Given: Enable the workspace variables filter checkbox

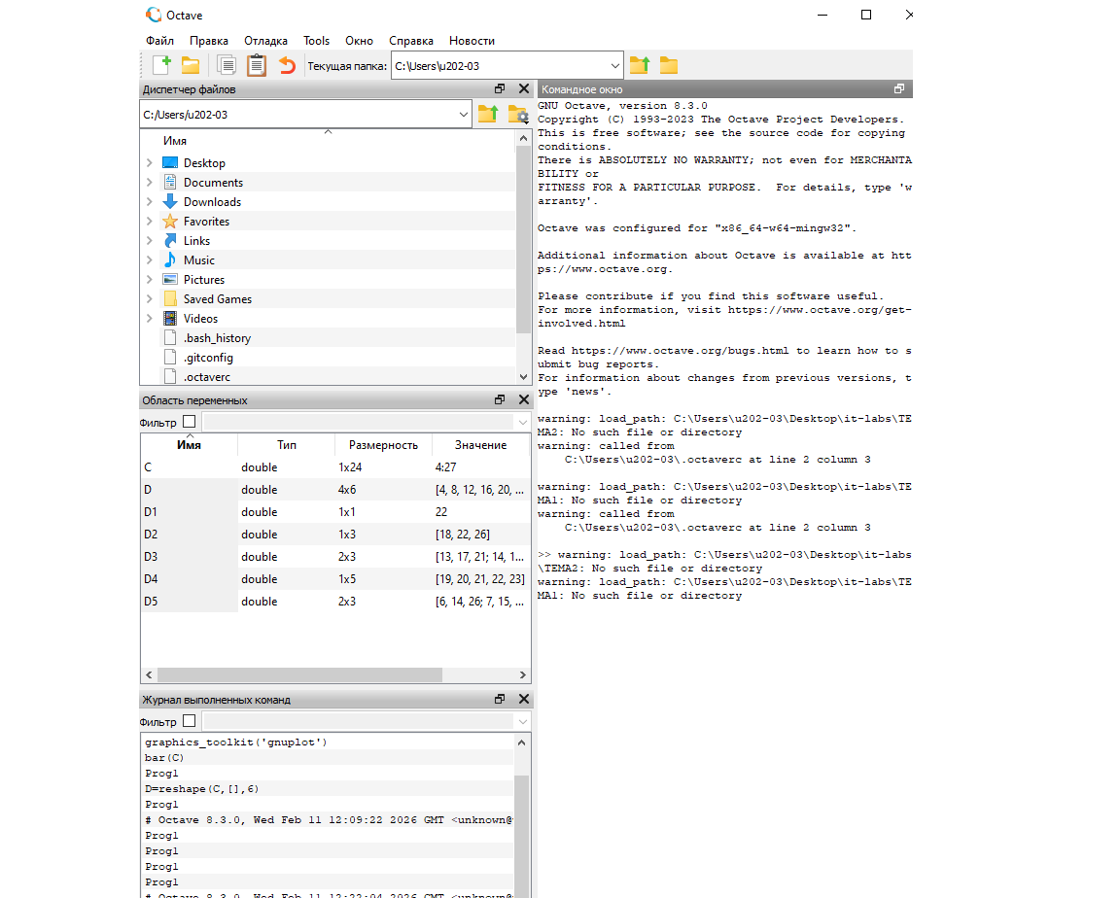Looking at the screenshot, I should click(189, 422).
